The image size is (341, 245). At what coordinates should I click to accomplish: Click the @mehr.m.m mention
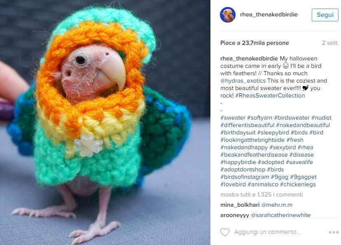click(x=277, y=205)
